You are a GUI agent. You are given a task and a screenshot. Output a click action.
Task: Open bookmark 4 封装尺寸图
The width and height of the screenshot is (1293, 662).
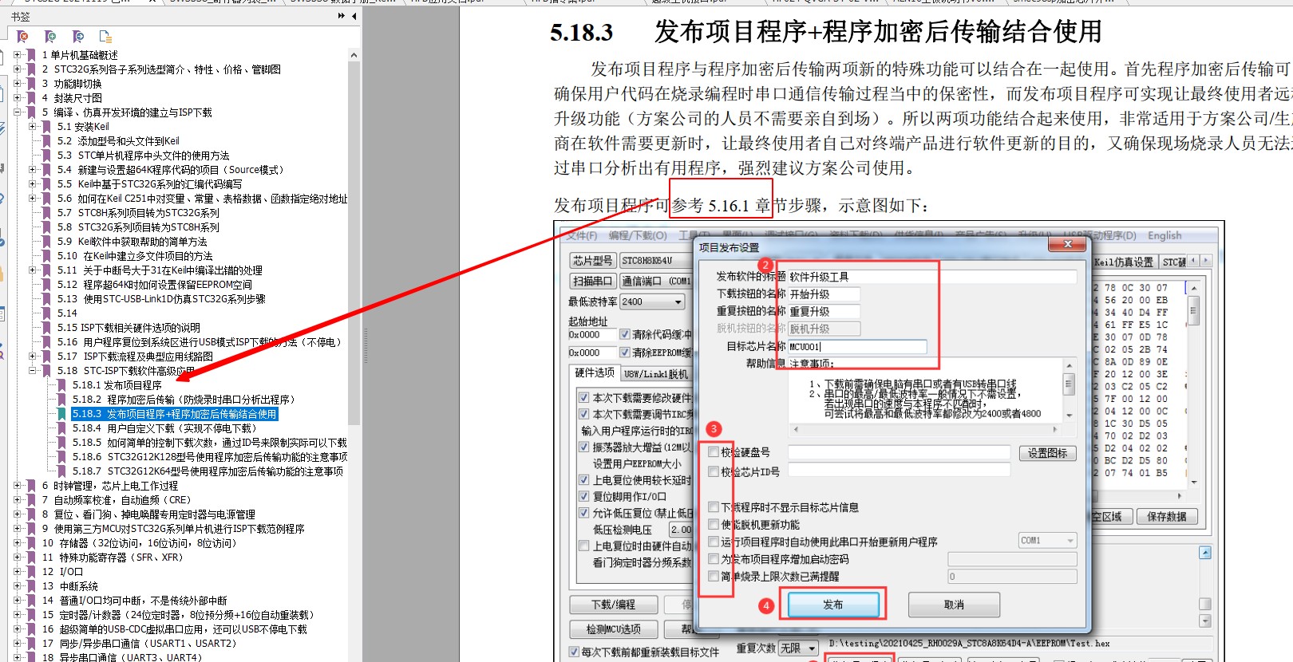point(72,98)
